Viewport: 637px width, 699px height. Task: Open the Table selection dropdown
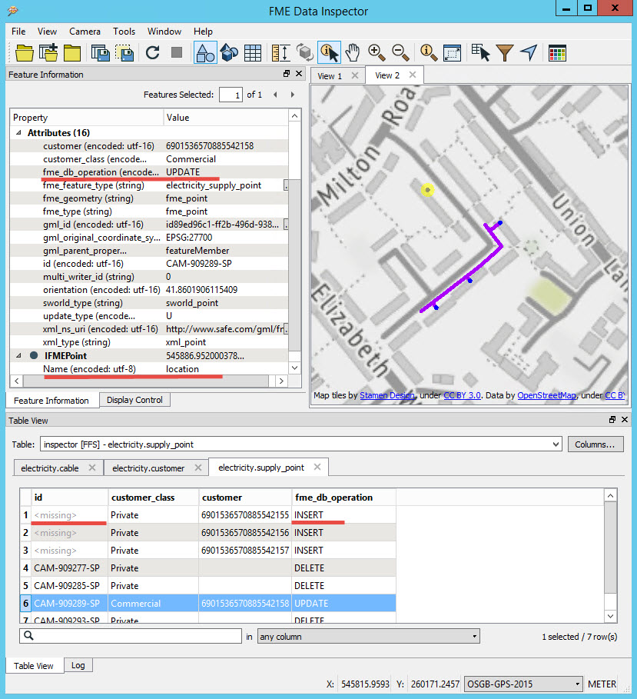[299, 444]
